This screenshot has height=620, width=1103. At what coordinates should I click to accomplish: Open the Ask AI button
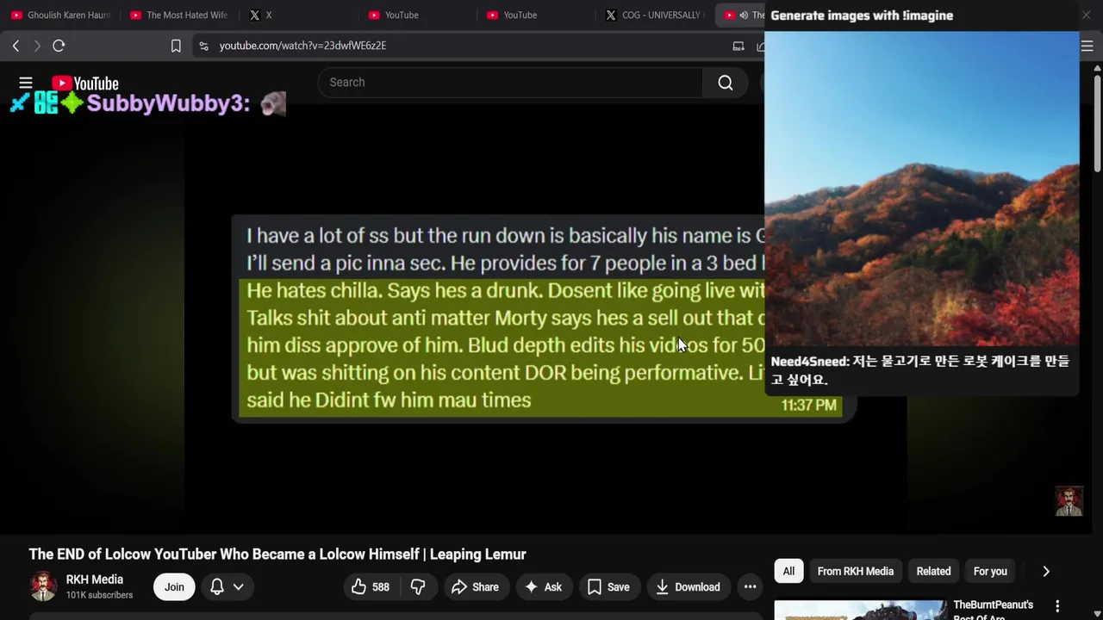pyautogui.click(x=543, y=587)
